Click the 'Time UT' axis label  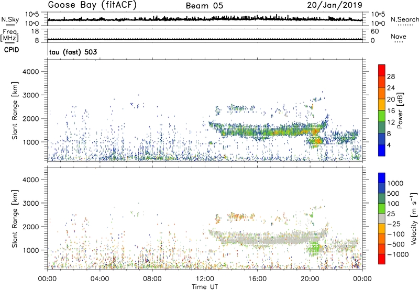[205, 286]
